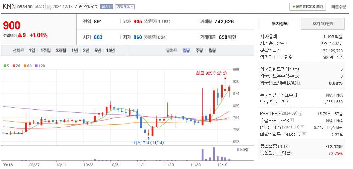Toggle the 실시간 button
Screen dimensions: 353x169
(x=107, y=7)
